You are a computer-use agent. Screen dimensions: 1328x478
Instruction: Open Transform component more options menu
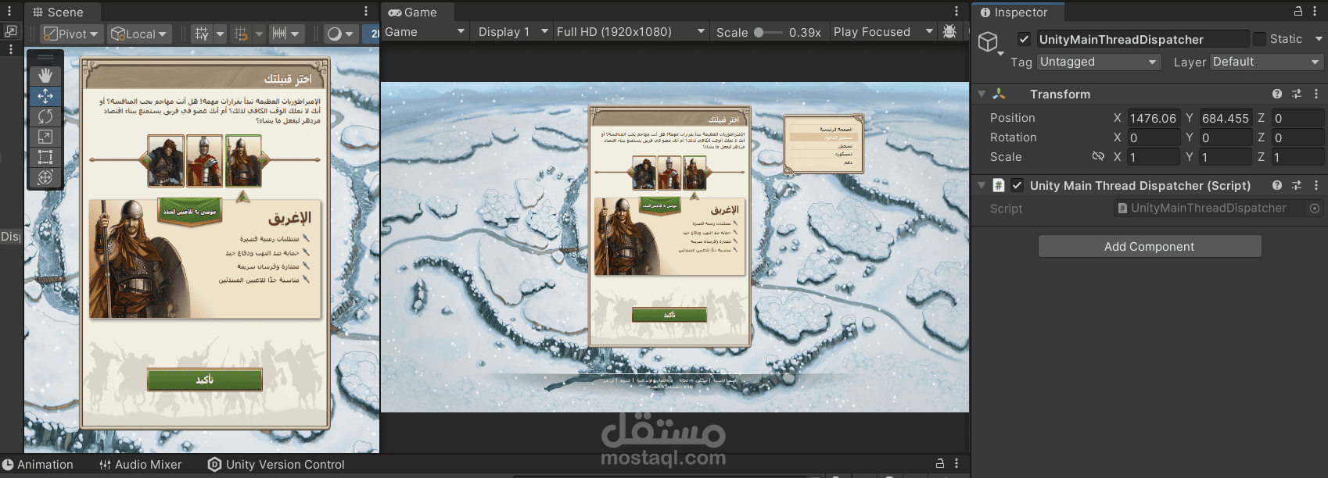click(1316, 94)
